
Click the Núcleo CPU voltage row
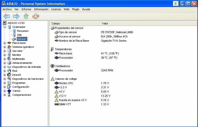123,83
